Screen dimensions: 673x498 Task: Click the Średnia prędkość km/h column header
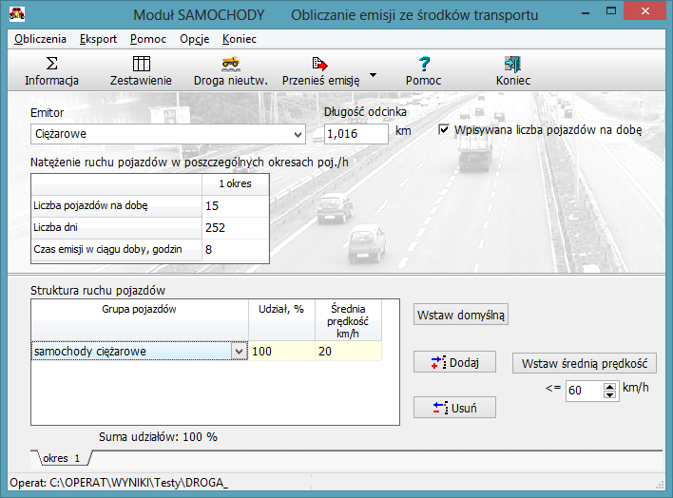point(348,320)
